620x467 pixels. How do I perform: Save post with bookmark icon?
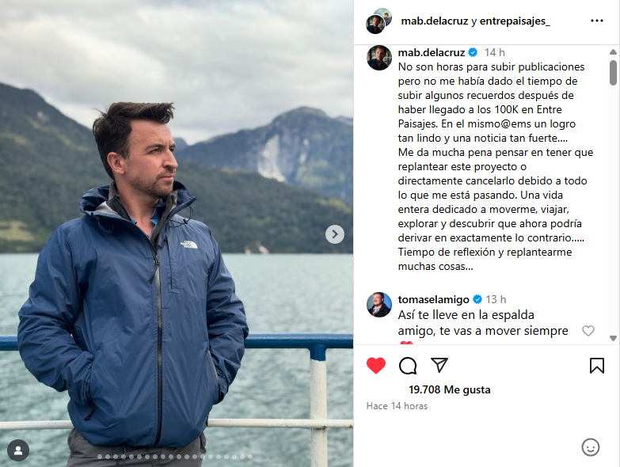[x=597, y=366]
